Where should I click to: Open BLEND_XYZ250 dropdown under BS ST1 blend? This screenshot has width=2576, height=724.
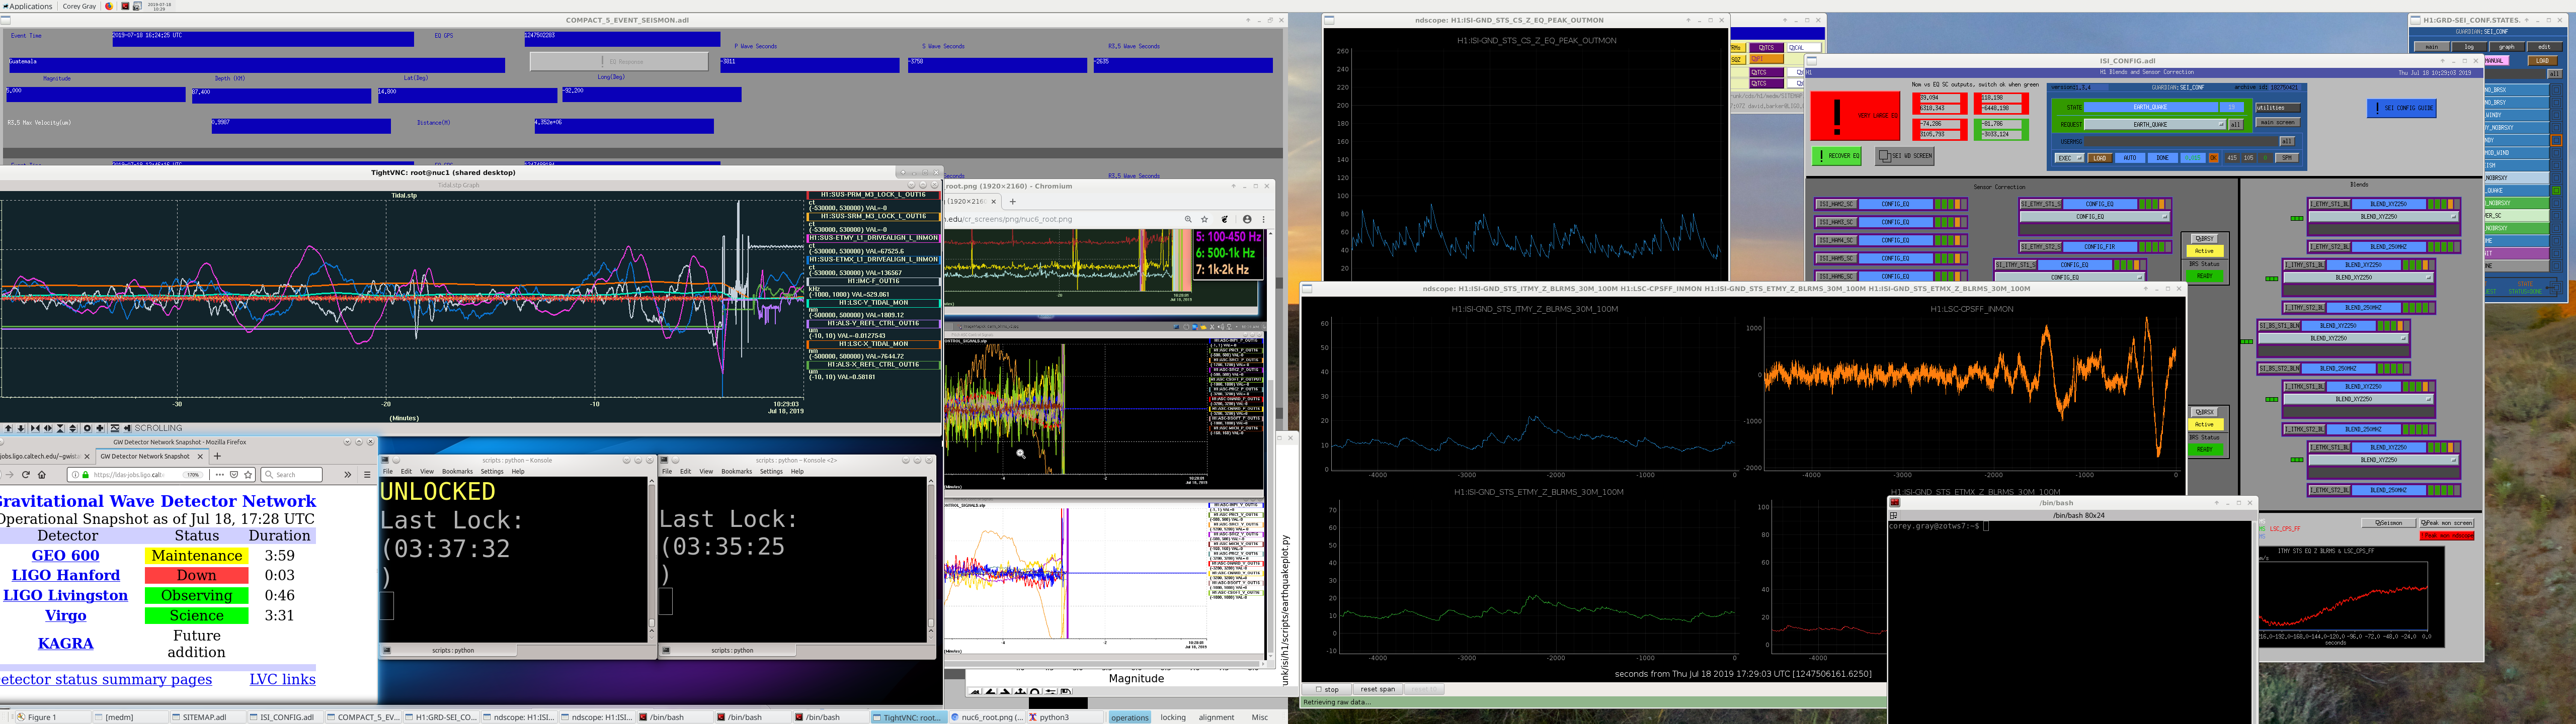point(2333,338)
